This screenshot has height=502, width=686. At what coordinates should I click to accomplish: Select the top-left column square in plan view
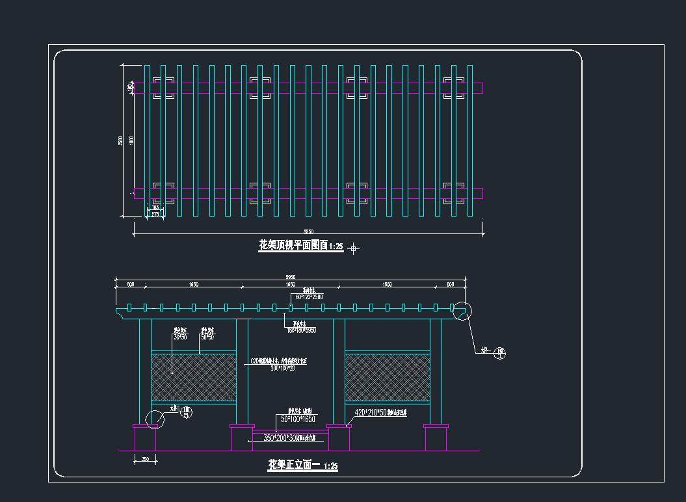pos(163,88)
